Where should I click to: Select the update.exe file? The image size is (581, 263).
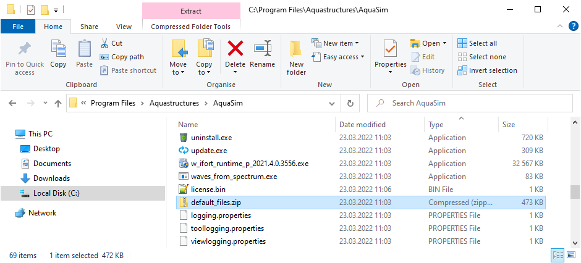[209, 151]
